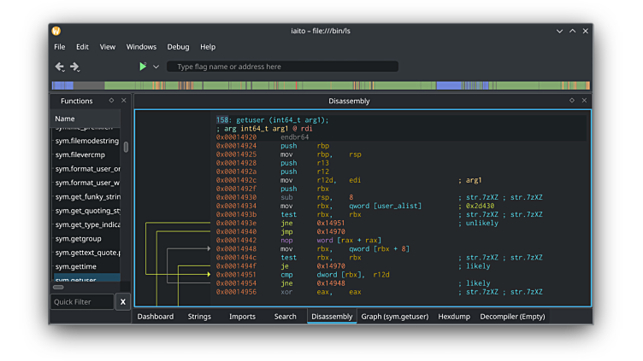Open the dropdown arrow beside the debug button
643x361 pixels.
(x=156, y=67)
